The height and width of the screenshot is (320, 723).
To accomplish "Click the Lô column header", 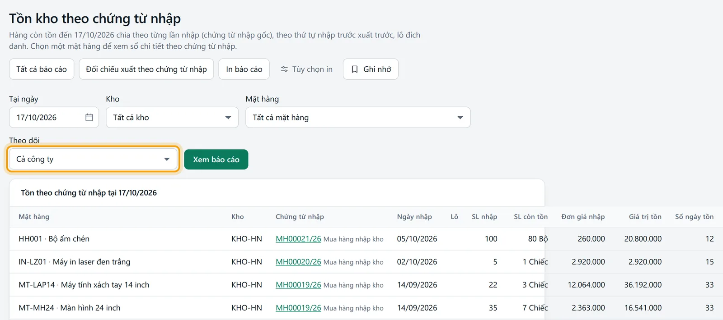I will coord(454,217).
